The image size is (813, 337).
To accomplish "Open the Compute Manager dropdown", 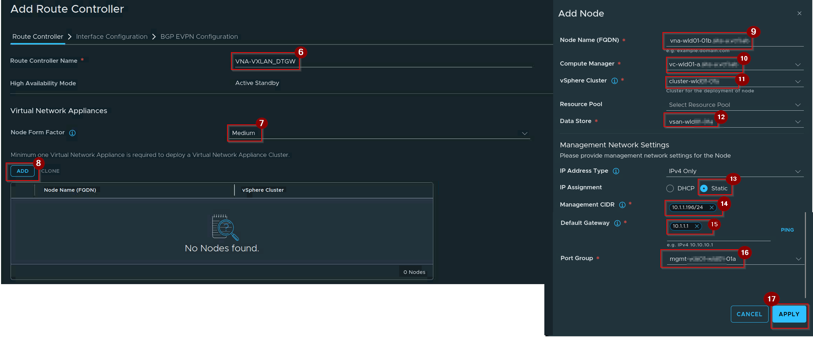I will pyautogui.click(x=735, y=65).
